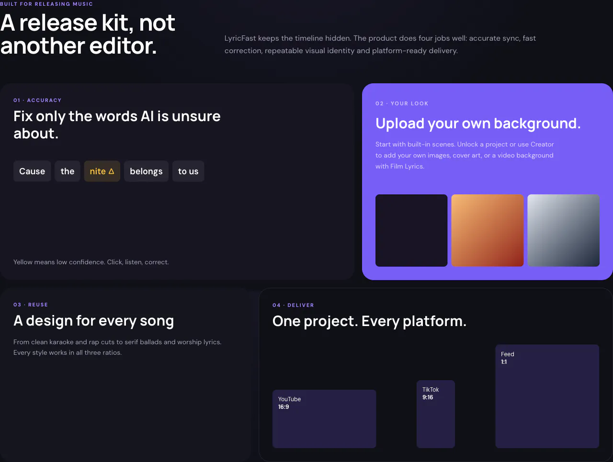Select the yellow low-confidence 'nite' chip
The width and height of the screenshot is (613, 462).
pyautogui.click(x=102, y=171)
